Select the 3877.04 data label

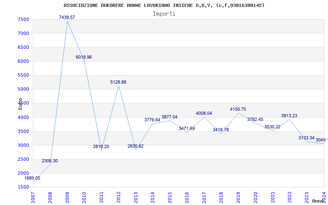[169, 117]
